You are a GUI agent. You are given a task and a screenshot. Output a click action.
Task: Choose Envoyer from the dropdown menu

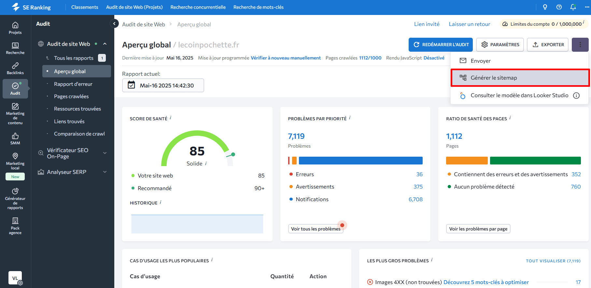click(481, 61)
